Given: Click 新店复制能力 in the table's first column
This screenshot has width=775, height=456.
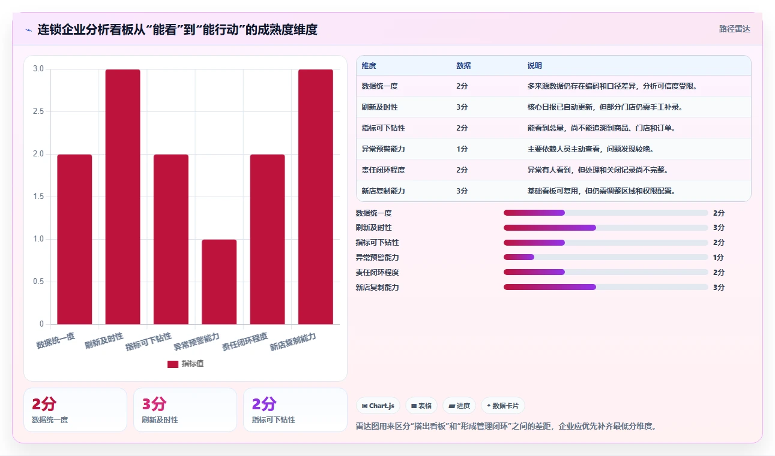Looking at the screenshot, I should [x=383, y=191].
